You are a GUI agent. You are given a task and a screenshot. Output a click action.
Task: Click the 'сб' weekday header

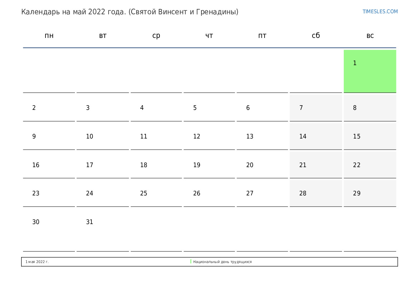pyautogui.click(x=315, y=35)
